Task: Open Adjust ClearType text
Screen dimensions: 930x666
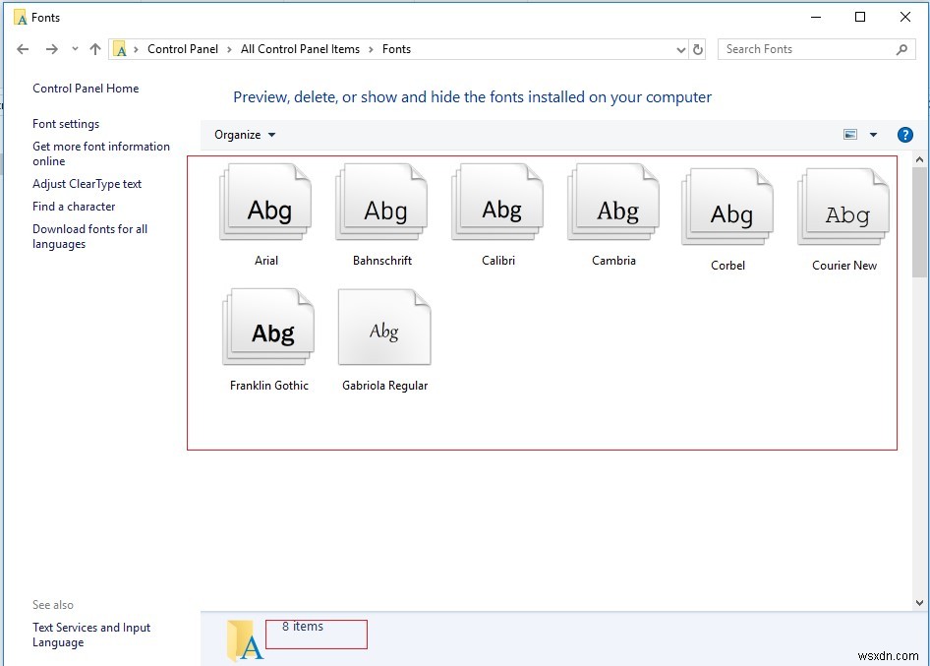Action: click(x=88, y=183)
